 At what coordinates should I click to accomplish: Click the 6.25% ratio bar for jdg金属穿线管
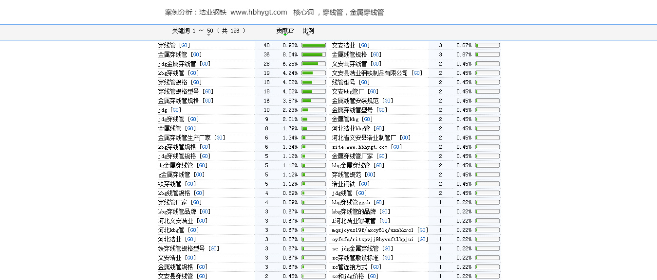point(314,64)
